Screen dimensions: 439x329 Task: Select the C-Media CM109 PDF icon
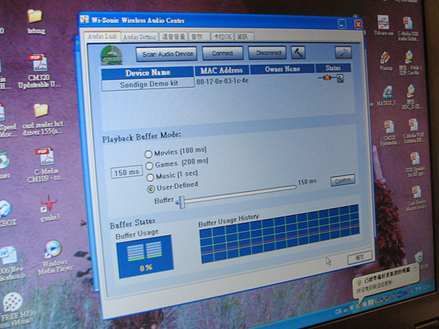point(45,159)
